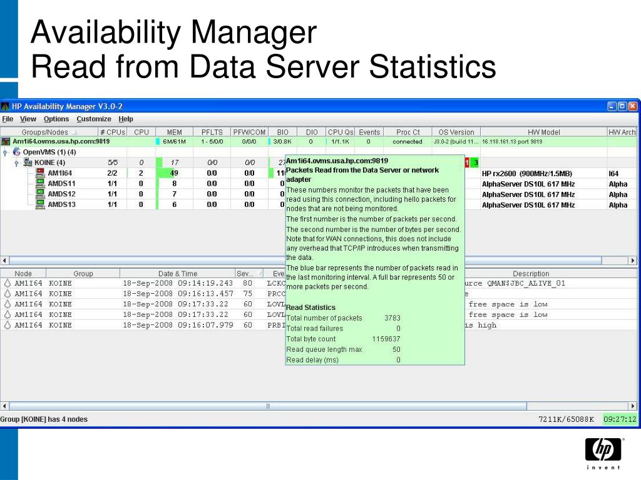641x480 pixels.
Task: Click the AM1I64 node icon
Action: pyautogui.click(x=40, y=173)
